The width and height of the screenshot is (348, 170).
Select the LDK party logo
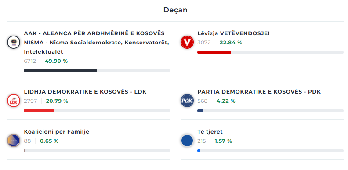point(14,101)
